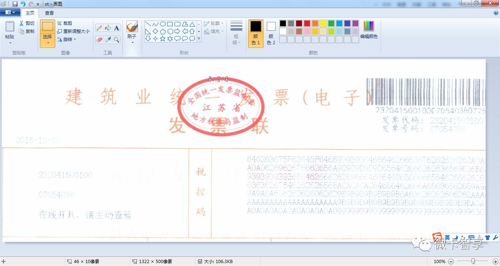The width and height of the screenshot is (500, 266).
Task: Click the Cut (剪切) scissors button
Action: pos(27,23)
